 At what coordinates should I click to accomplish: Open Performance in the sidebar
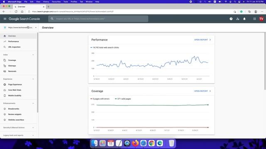click(18, 41)
